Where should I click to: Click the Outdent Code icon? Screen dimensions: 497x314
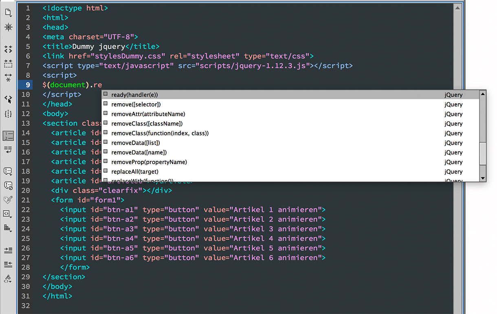[8, 264]
